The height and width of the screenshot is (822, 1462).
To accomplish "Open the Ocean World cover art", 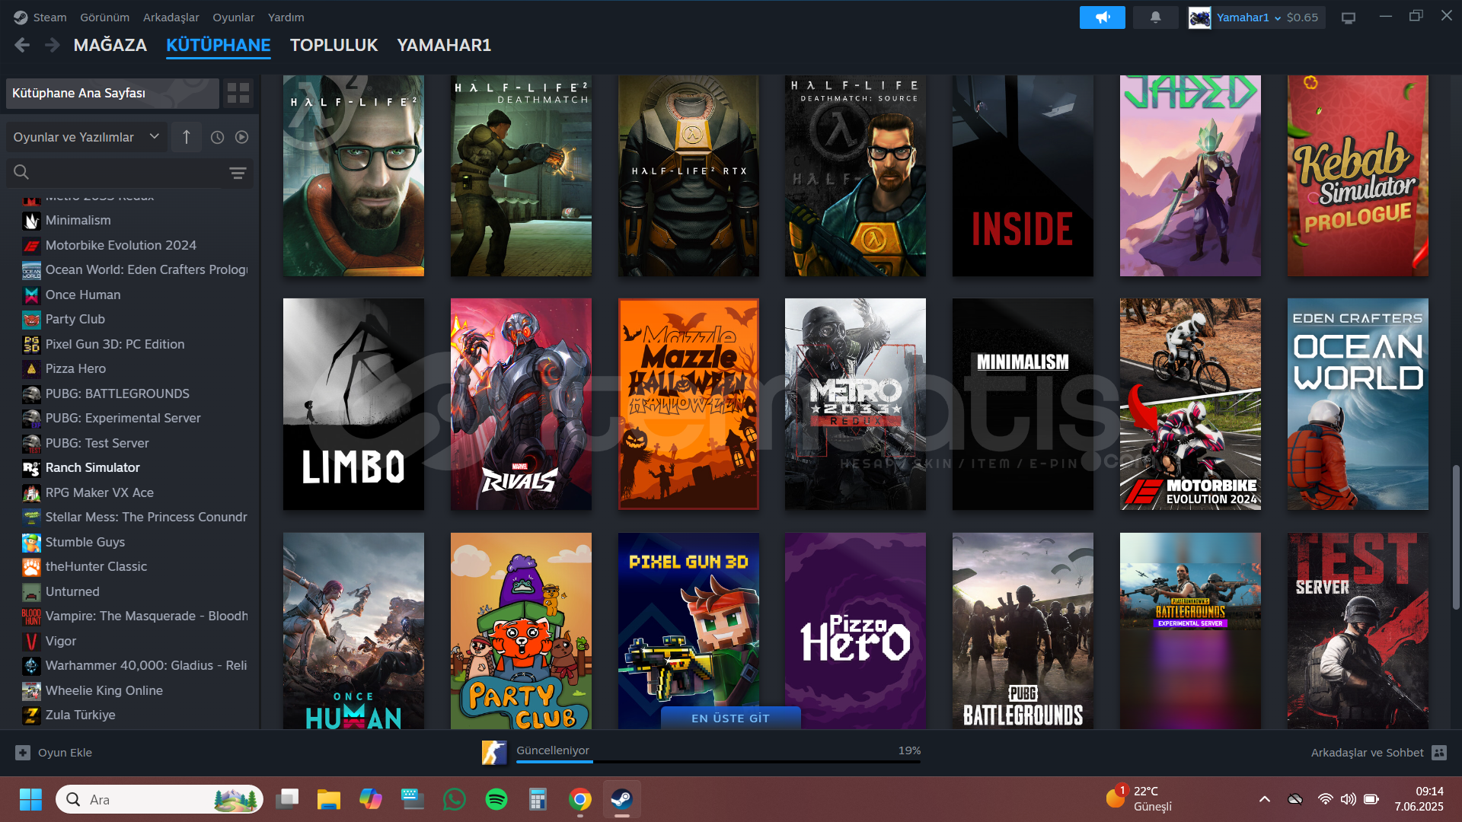I will point(1358,404).
